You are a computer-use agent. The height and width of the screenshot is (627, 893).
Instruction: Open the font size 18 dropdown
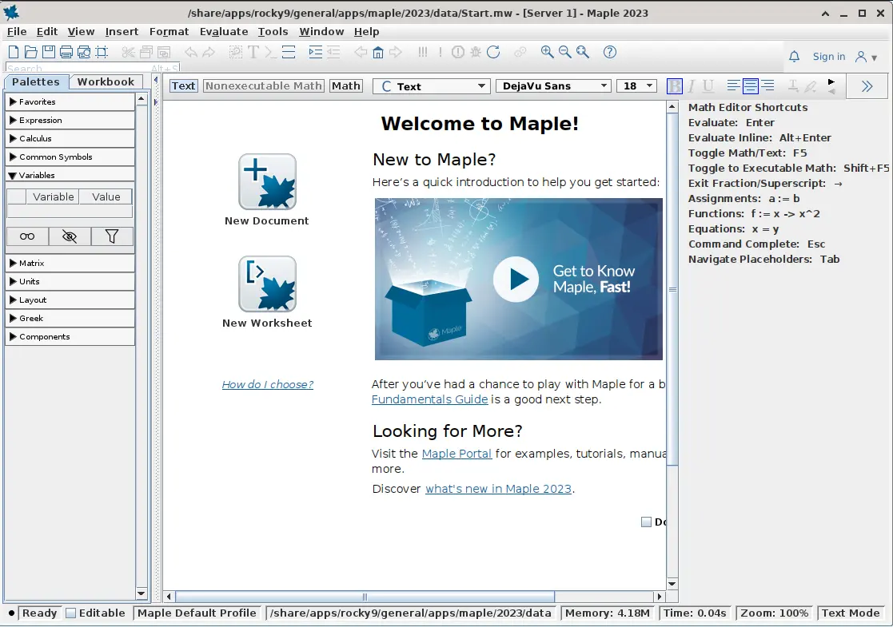click(x=636, y=86)
